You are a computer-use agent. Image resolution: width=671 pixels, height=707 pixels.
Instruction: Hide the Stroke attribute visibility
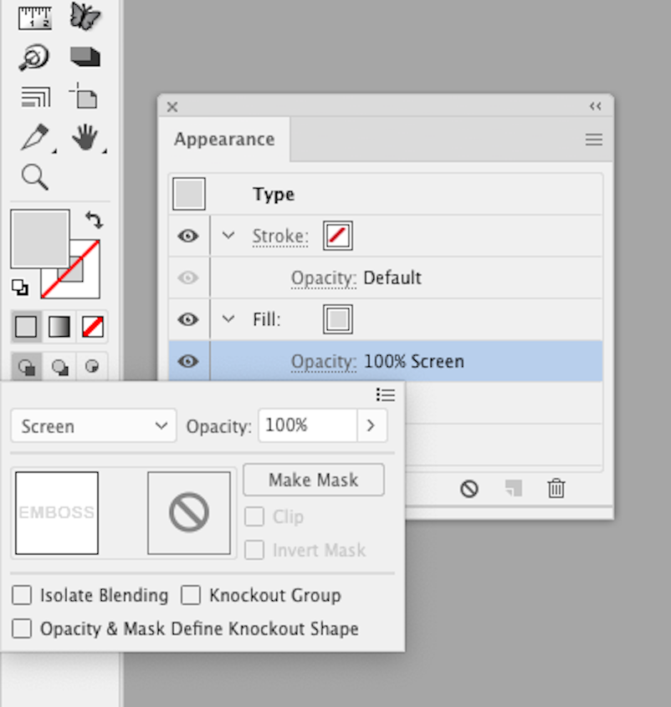click(x=189, y=237)
